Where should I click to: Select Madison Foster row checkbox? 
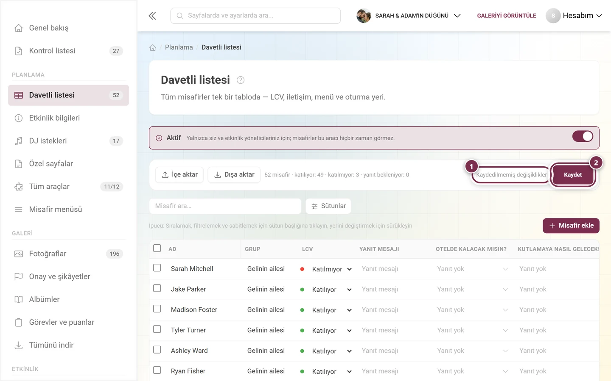[x=157, y=309]
